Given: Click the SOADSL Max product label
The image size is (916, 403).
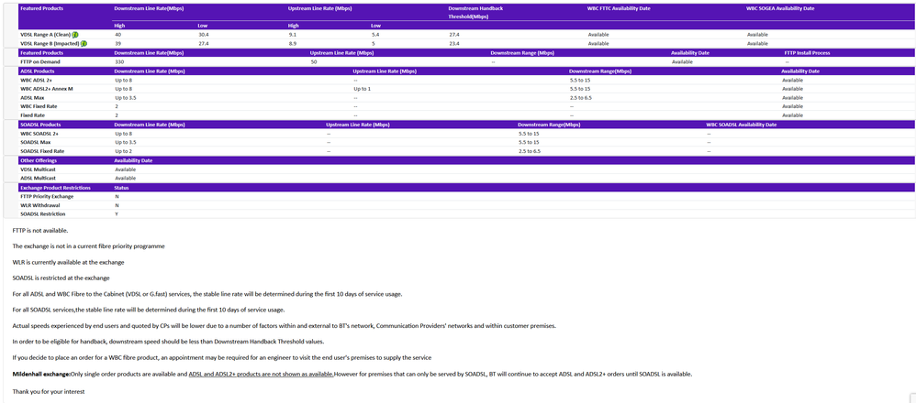Looking at the screenshot, I should (x=36, y=142).
